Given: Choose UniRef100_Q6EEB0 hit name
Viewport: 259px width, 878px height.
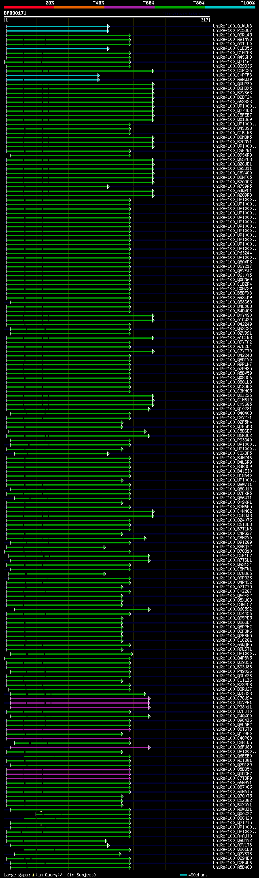Looking at the screenshot, I should [232, 756].
